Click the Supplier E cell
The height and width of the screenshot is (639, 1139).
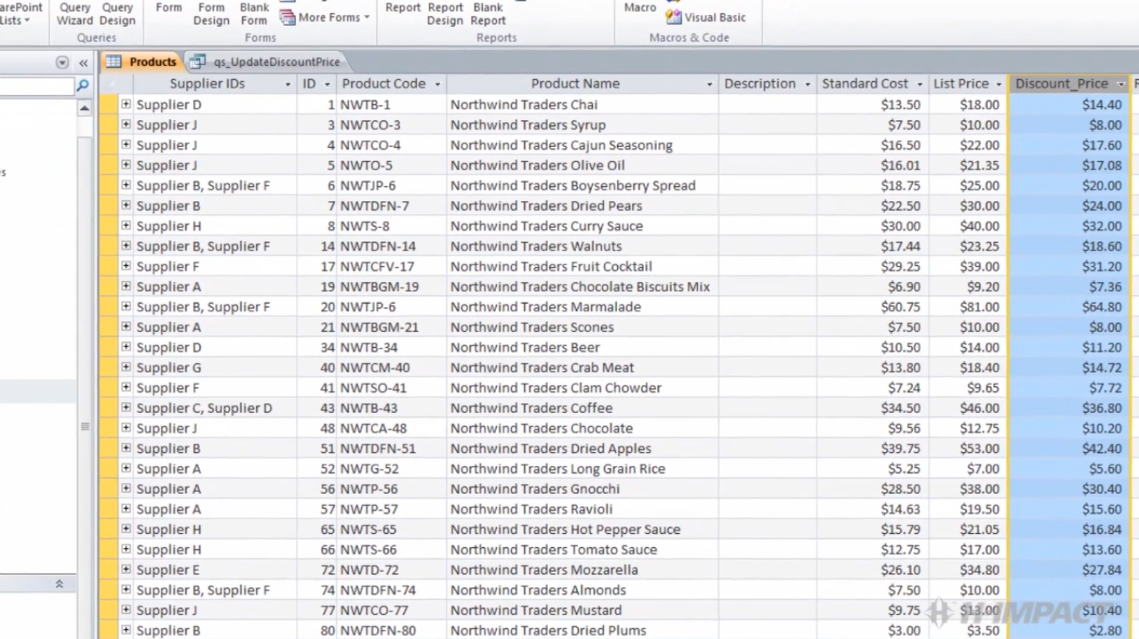coord(215,570)
